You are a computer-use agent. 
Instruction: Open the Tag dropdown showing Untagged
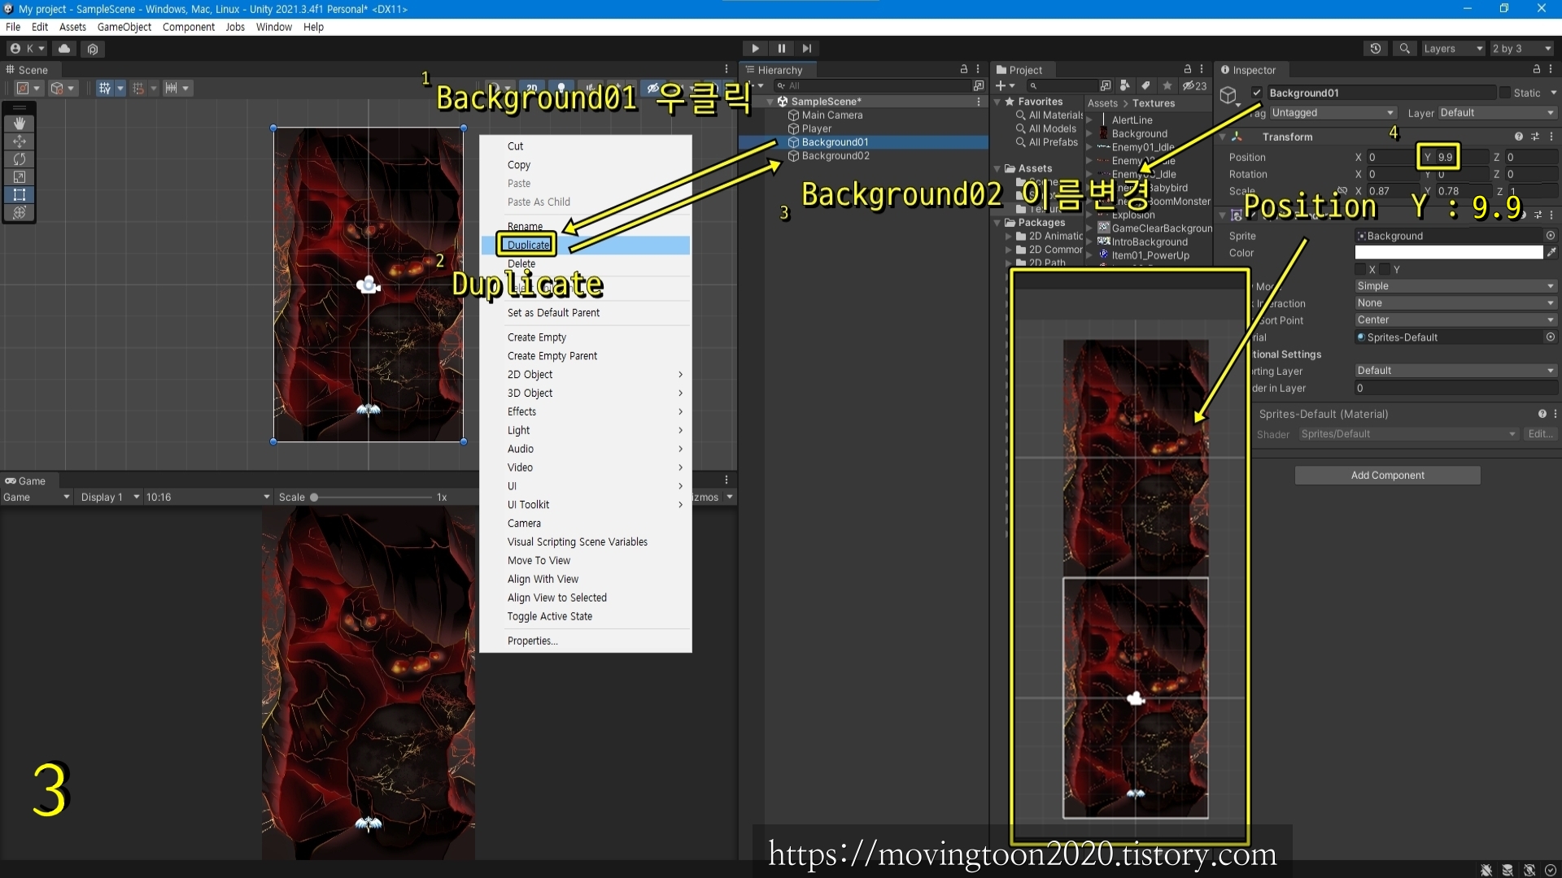click(x=1333, y=113)
